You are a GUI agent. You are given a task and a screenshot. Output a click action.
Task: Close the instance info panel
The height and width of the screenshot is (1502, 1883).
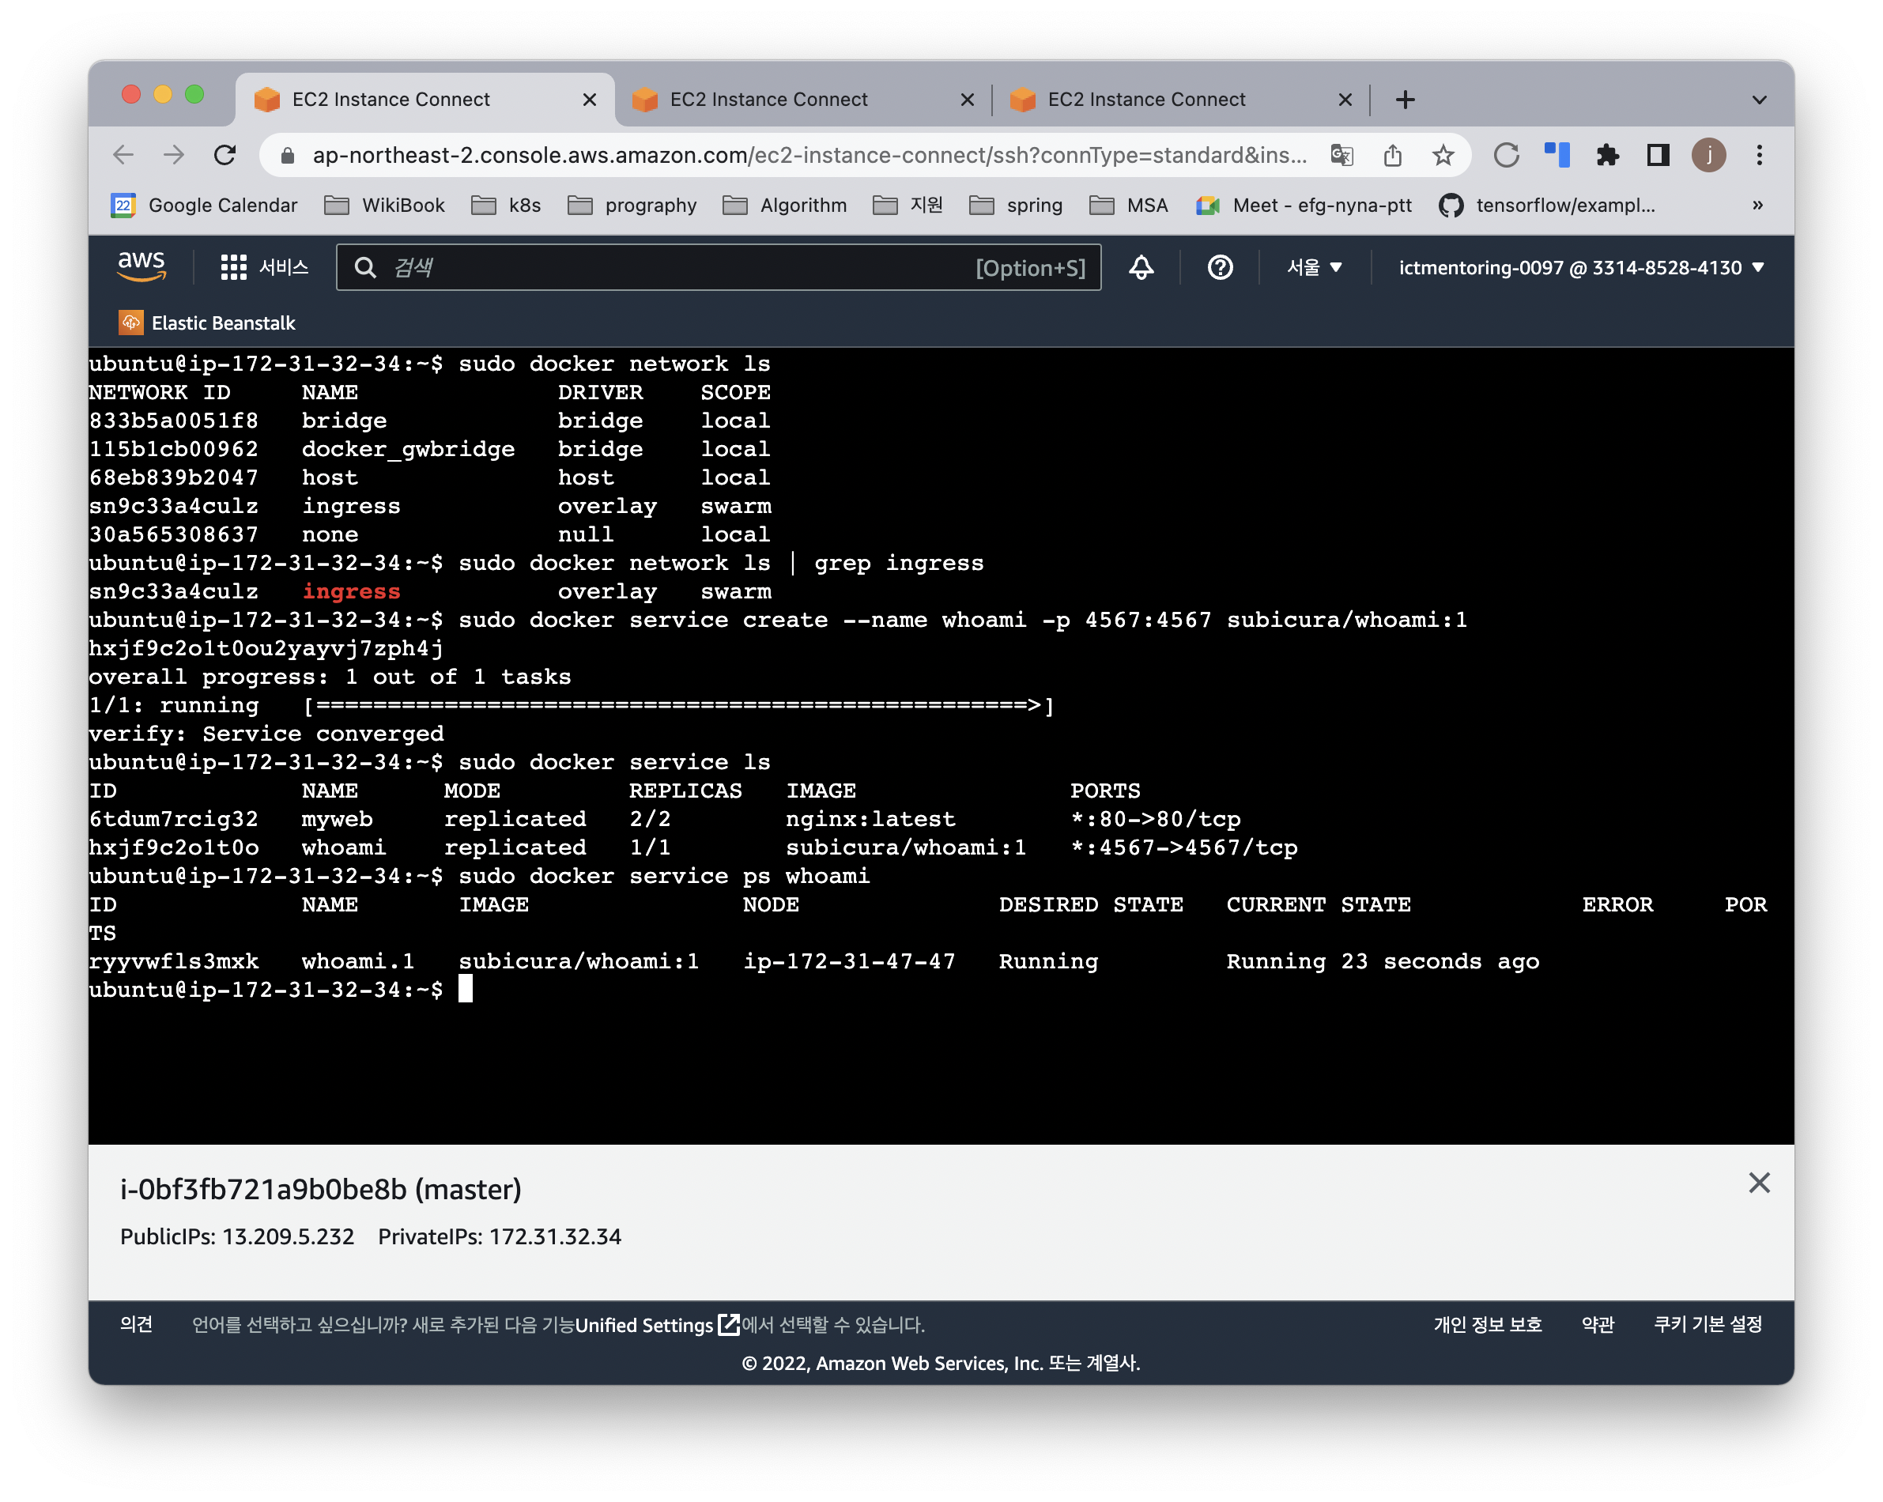point(1759,1183)
